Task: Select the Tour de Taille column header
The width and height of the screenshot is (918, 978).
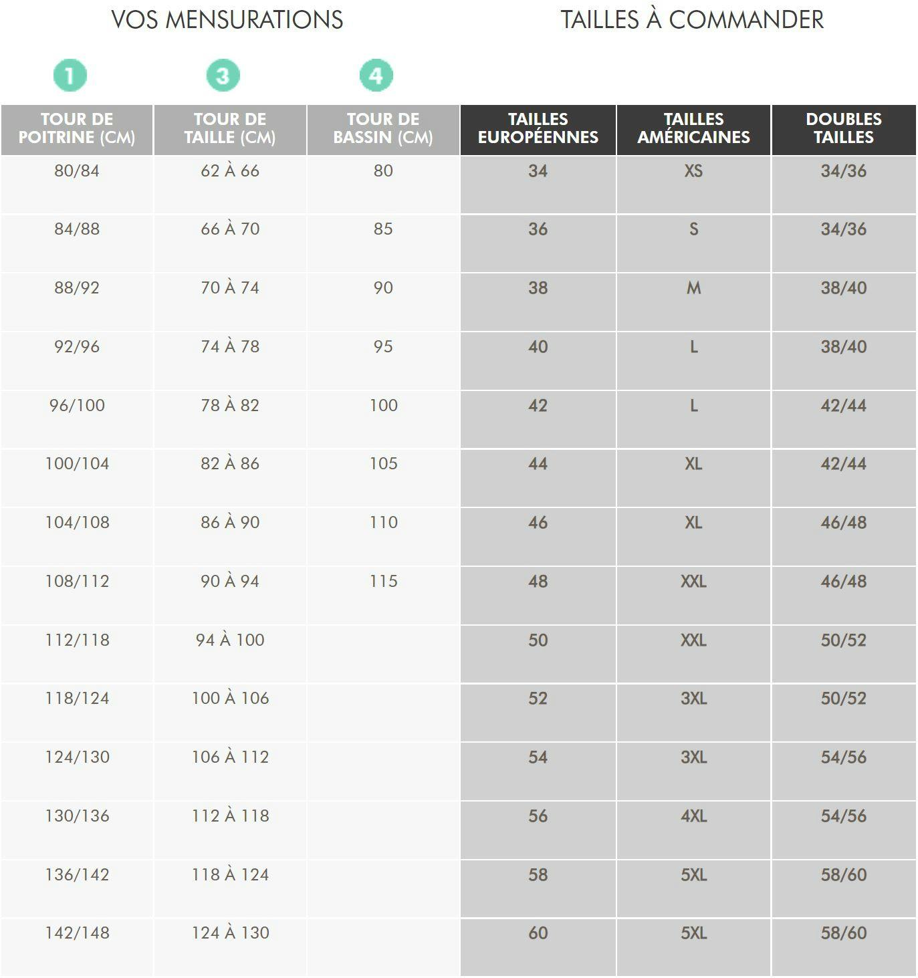Action: click(x=230, y=130)
